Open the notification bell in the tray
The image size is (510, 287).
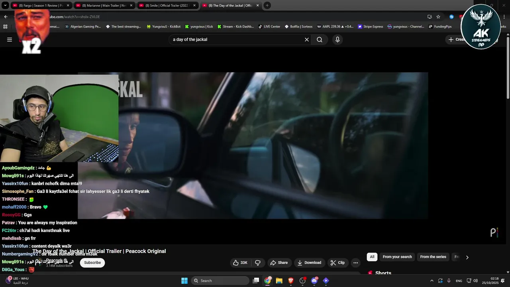[x=503, y=281]
